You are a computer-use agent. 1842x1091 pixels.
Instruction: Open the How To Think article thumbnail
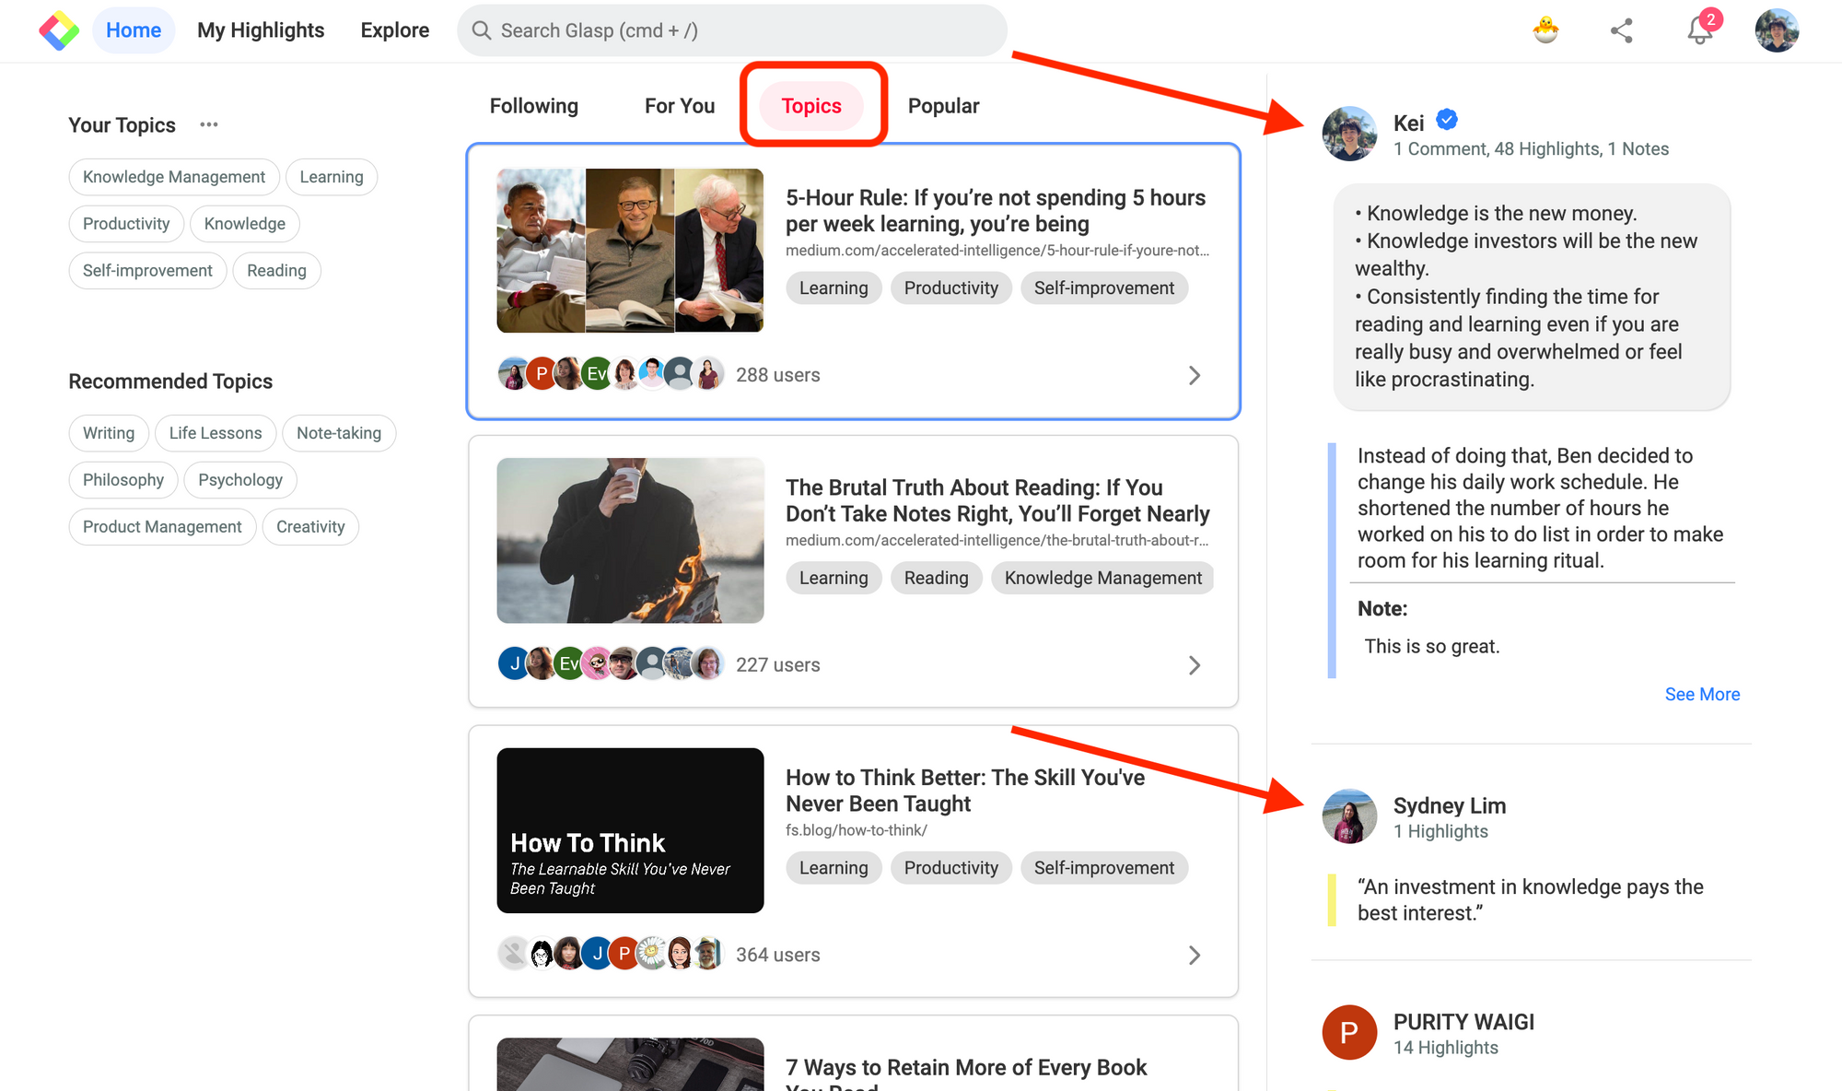(630, 830)
